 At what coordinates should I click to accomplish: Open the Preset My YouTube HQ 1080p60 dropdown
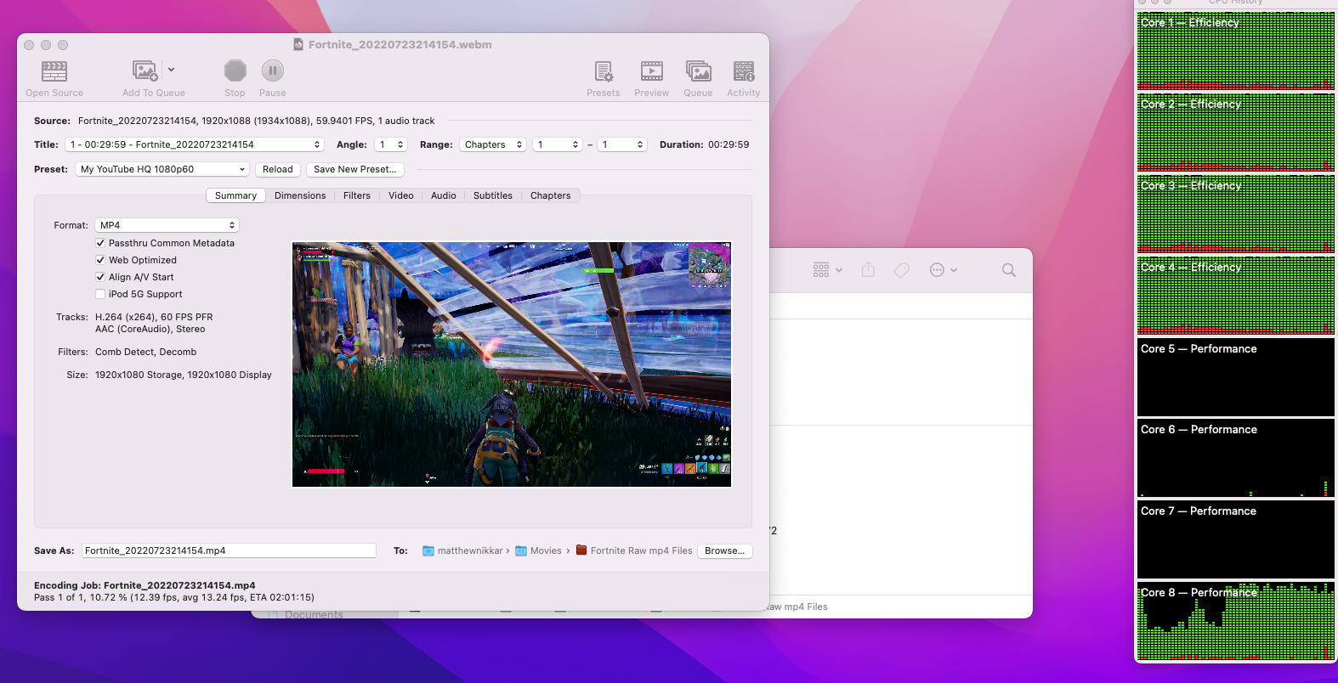(162, 169)
